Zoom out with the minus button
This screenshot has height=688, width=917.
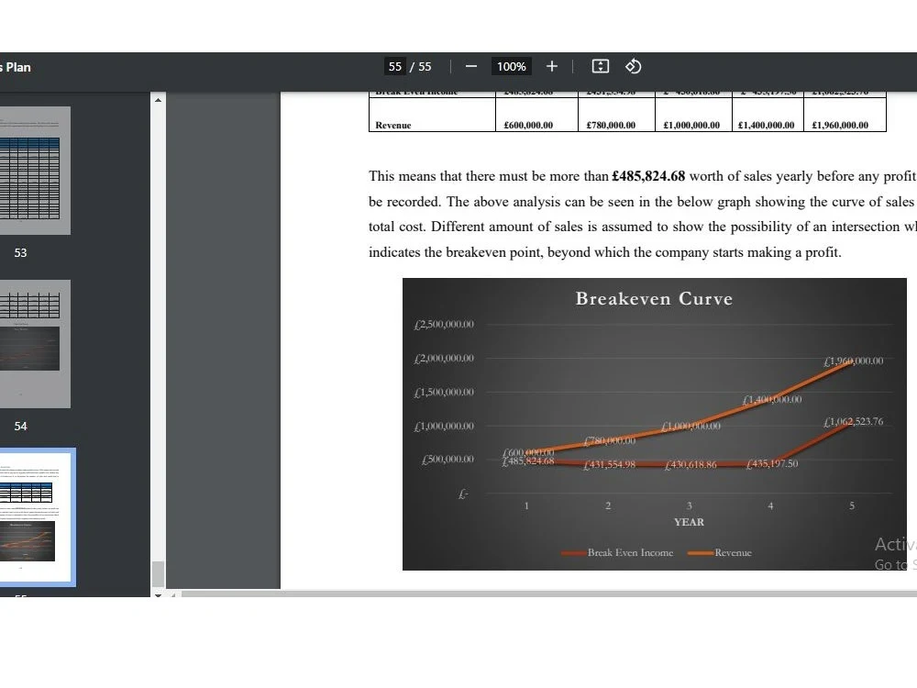(x=470, y=67)
